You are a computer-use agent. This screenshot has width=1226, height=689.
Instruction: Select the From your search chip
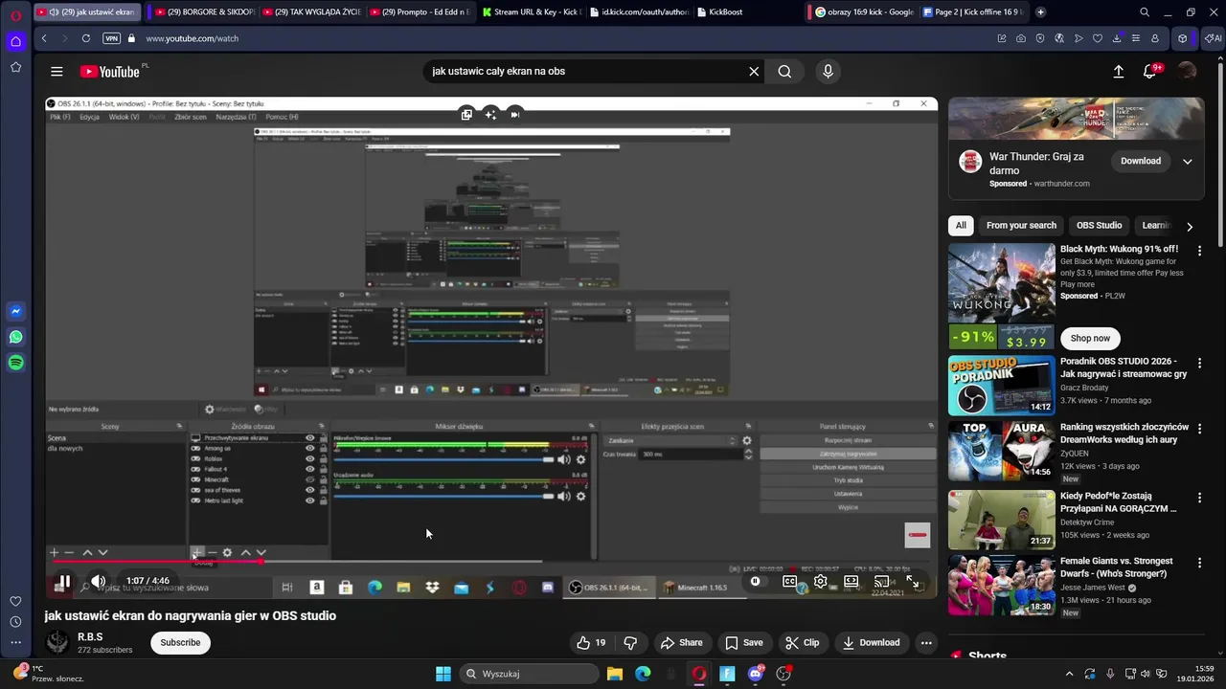click(1021, 226)
